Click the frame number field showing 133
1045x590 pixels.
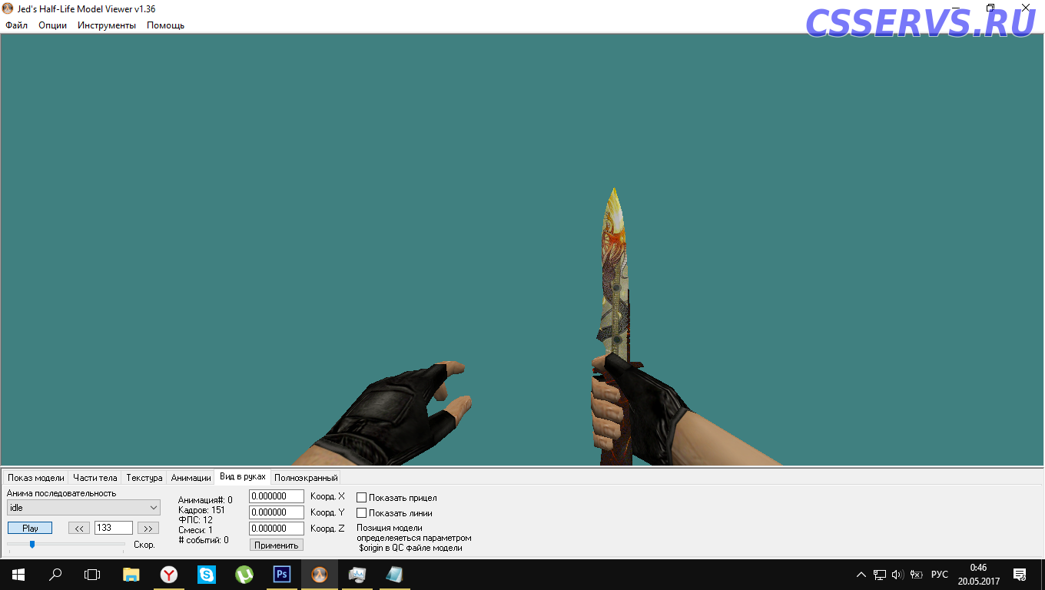(x=114, y=528)
